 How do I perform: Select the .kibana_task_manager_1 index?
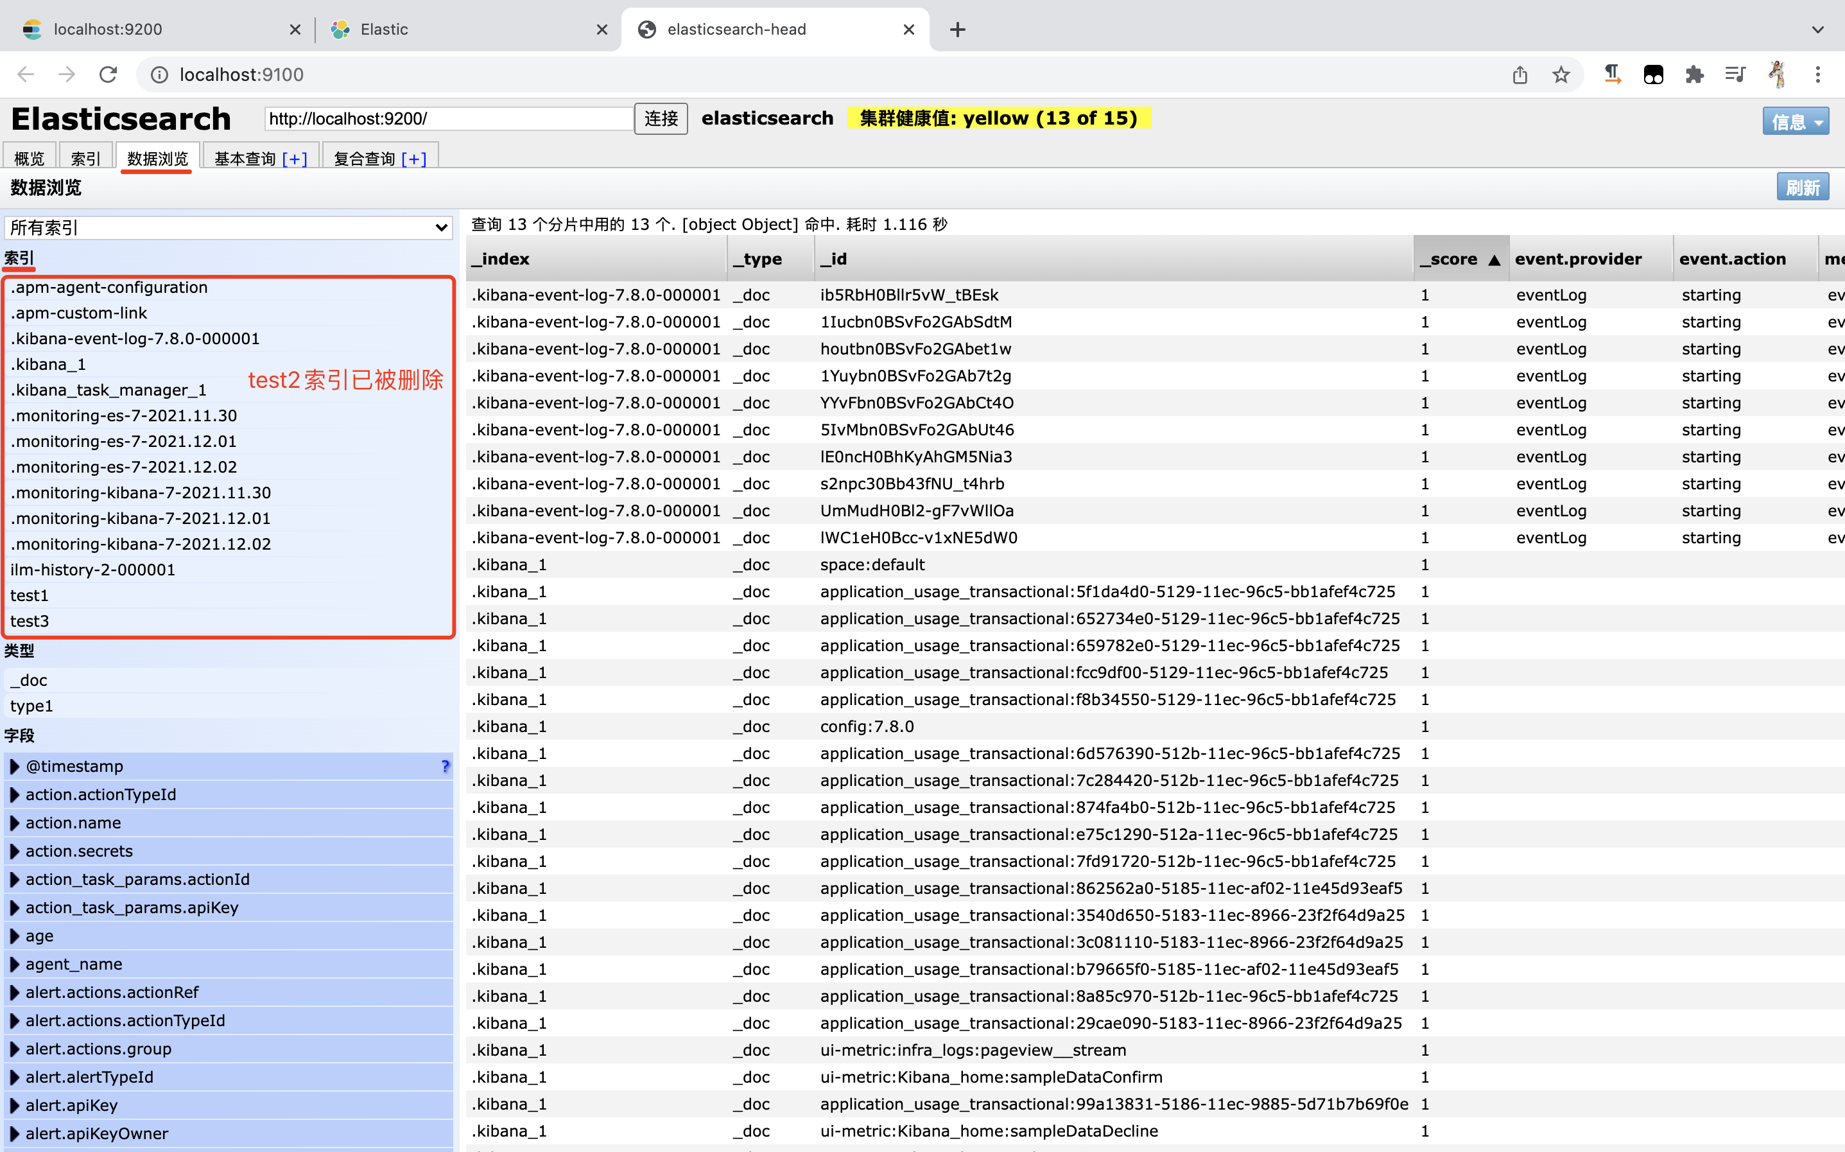tap(229, 390)
